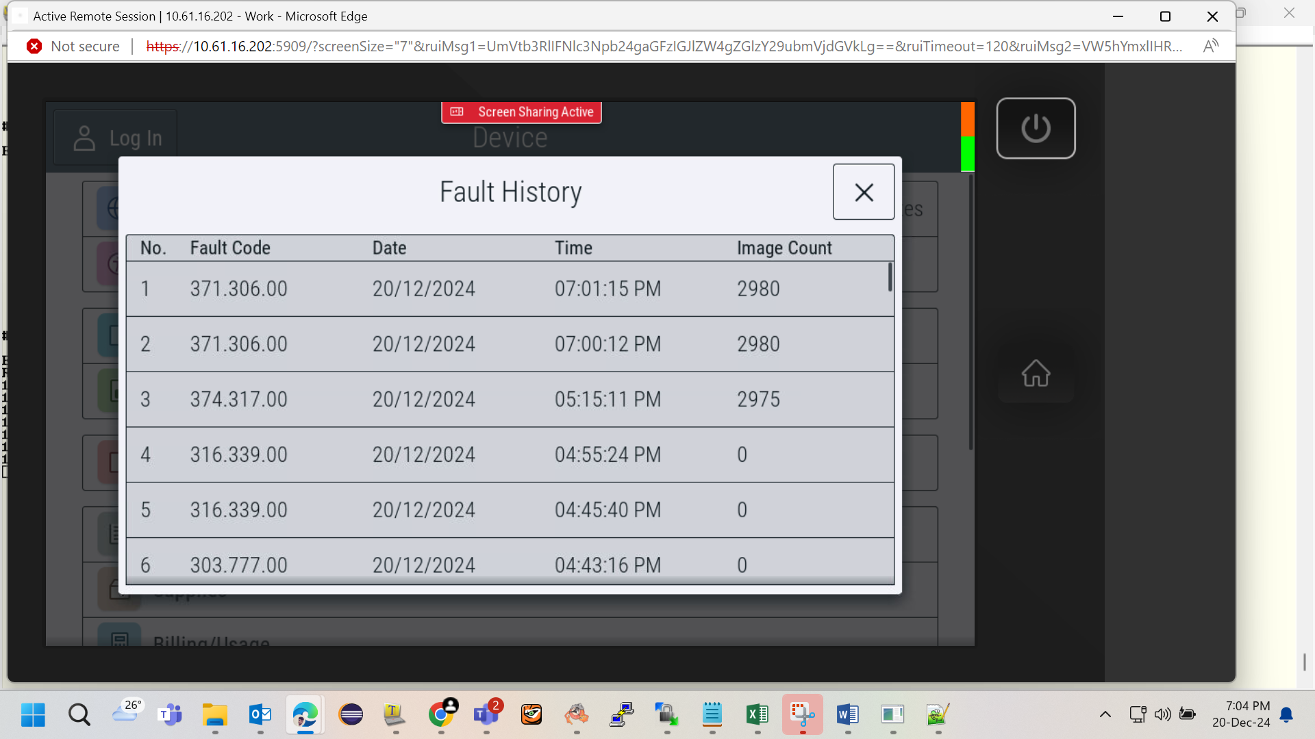The width and height of the screenshot is (1315, 739).
Task: Open Outlook from the taskbar
Action: coord(260,715)
